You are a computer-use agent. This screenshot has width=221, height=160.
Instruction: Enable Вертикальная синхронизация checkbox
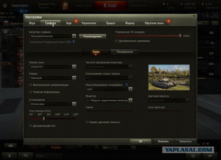tap(31, 85)
